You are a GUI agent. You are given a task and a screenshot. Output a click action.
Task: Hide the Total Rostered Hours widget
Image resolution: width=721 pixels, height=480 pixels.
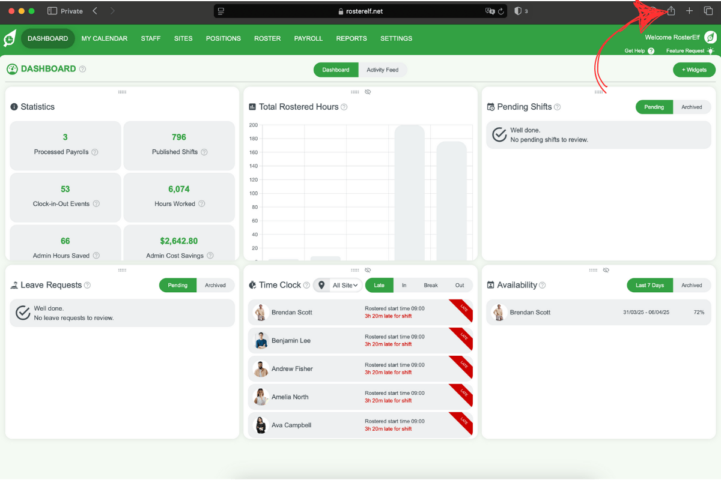coord(368,92)
